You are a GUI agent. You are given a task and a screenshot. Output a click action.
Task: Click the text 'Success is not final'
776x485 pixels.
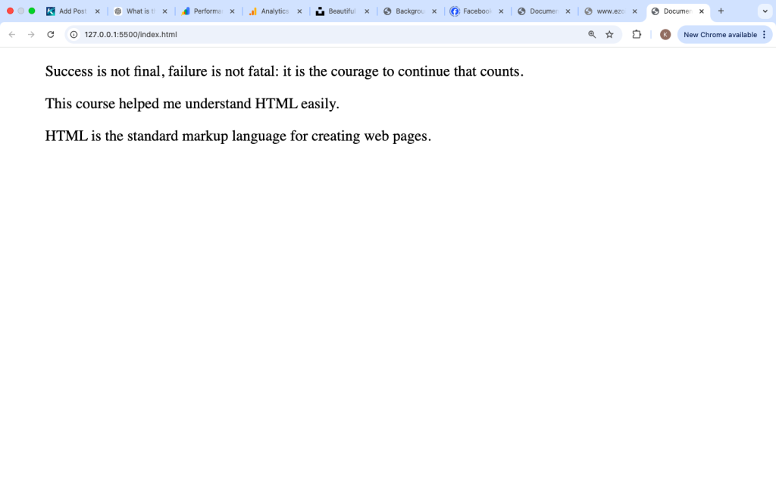coord(103,71)
